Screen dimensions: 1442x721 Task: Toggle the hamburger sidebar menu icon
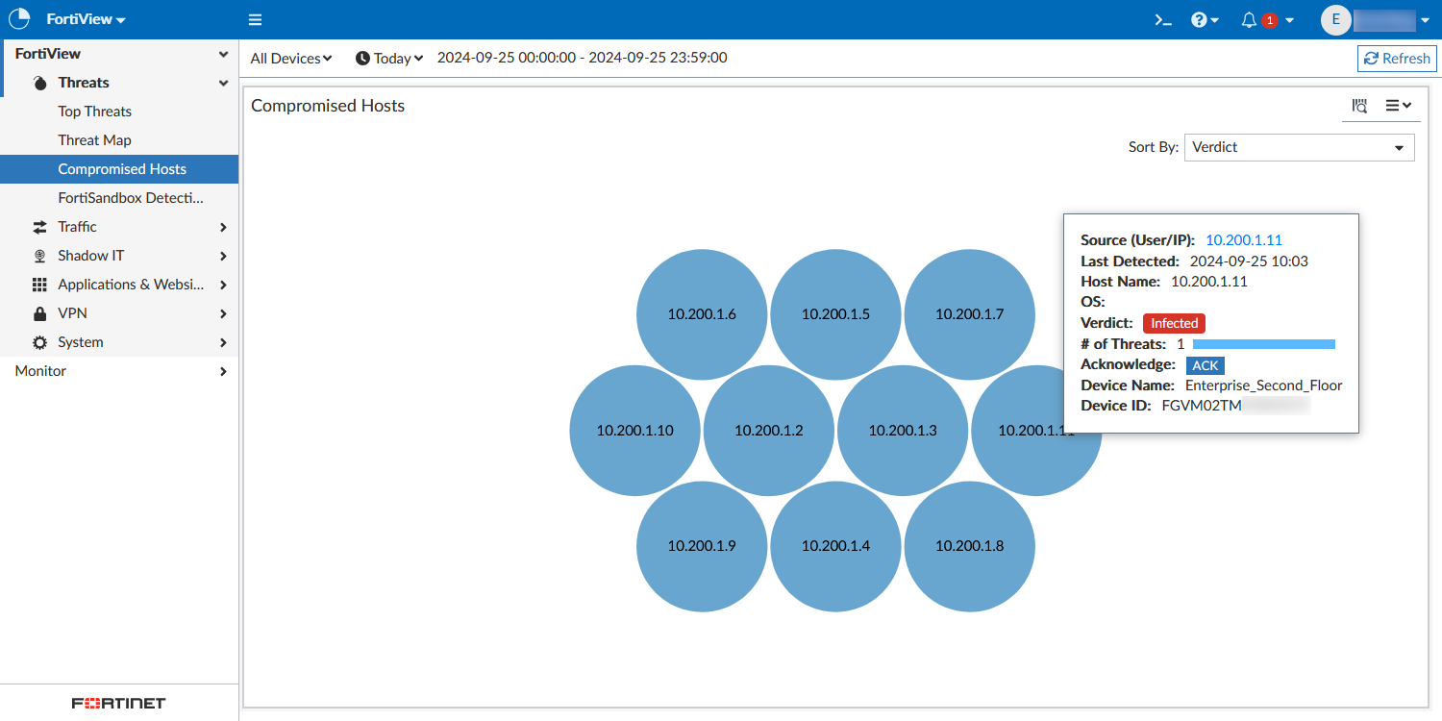255,20
